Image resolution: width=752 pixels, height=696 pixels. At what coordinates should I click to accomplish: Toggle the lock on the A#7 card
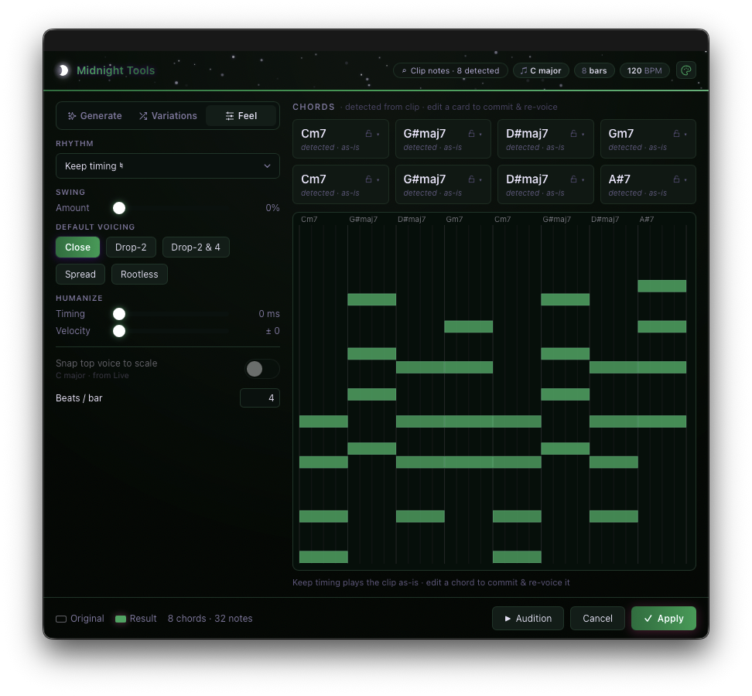[676, 179]
